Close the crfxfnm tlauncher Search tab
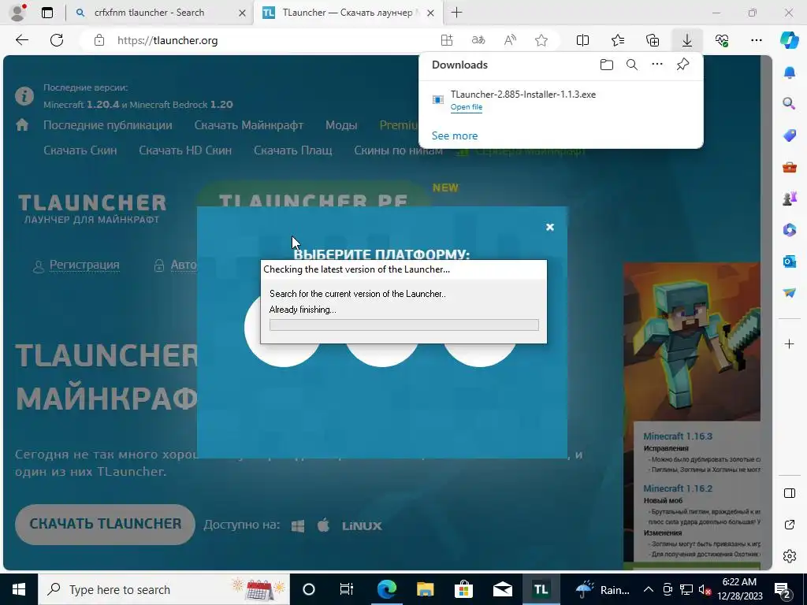Screen dimensions: 807x605 coord(242,13)
